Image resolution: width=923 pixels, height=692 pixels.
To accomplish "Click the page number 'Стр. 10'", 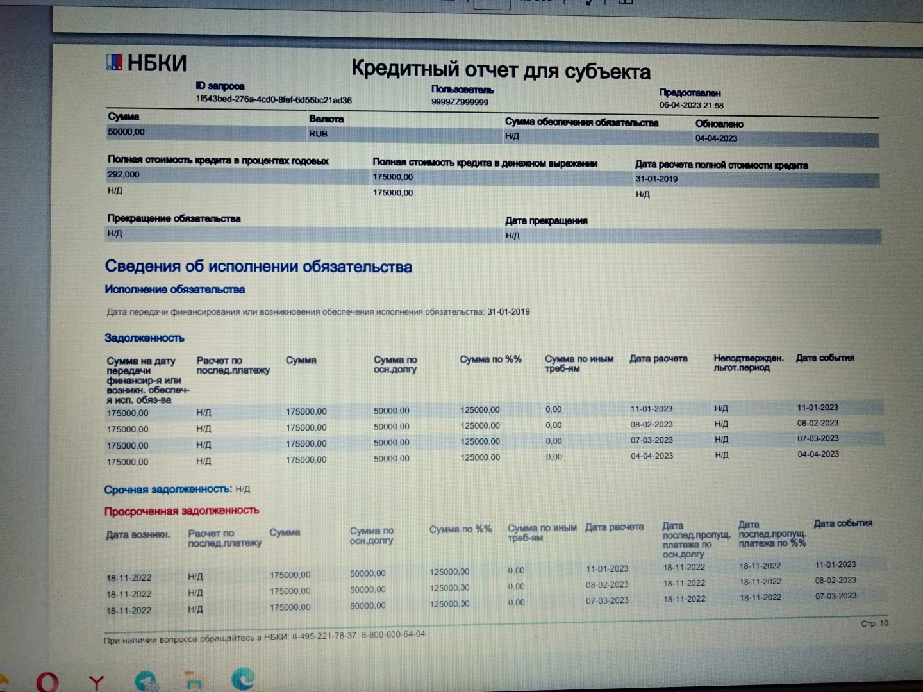I will (874, 623).
